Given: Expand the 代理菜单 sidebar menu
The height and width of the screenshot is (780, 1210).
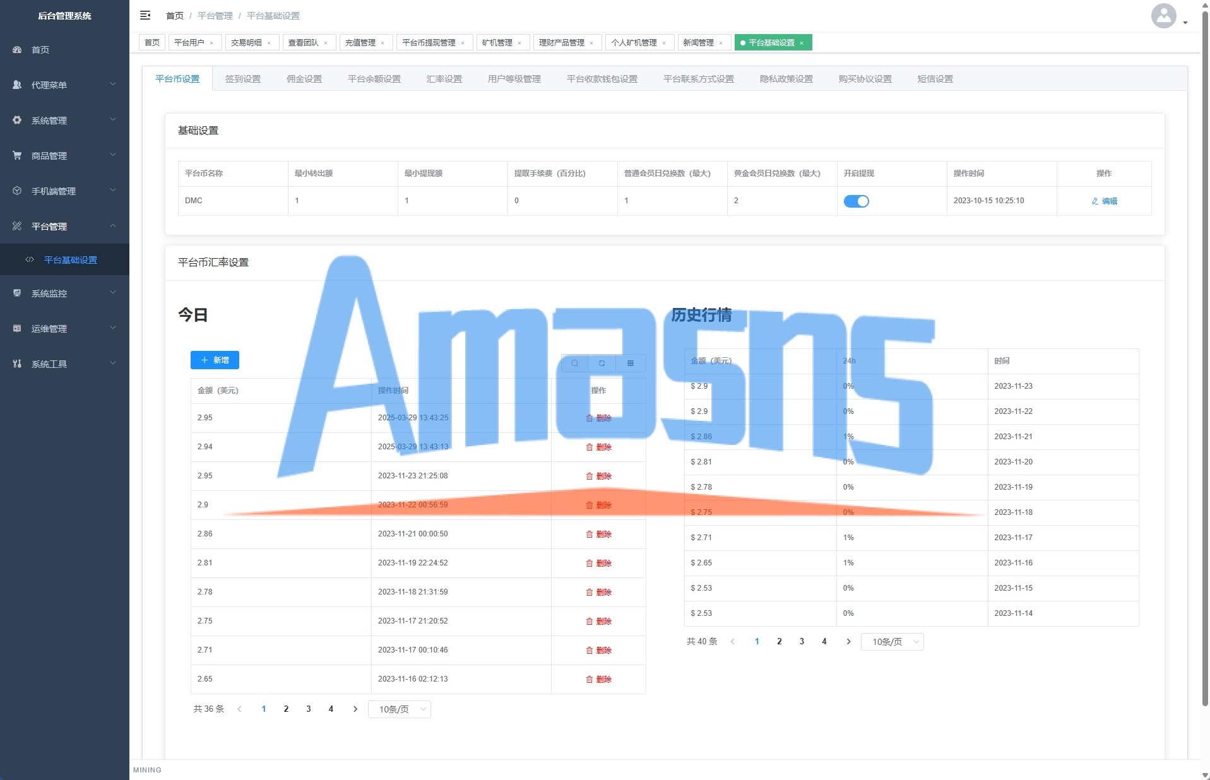Looking at the screenshot, I should [64, 85].
